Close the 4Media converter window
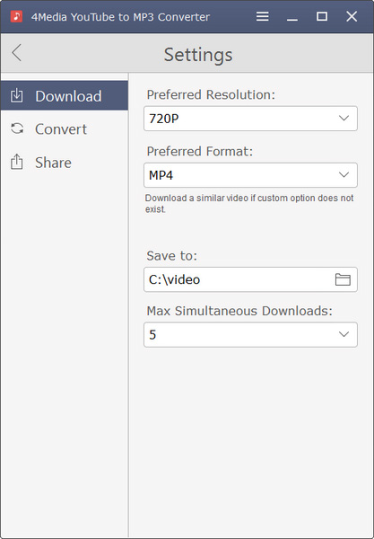374x539 pixels. click(x=352, y=16)
